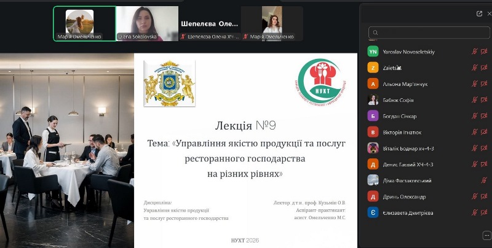Click Бабюк Софія muted microphone icon

coord(474,100)
